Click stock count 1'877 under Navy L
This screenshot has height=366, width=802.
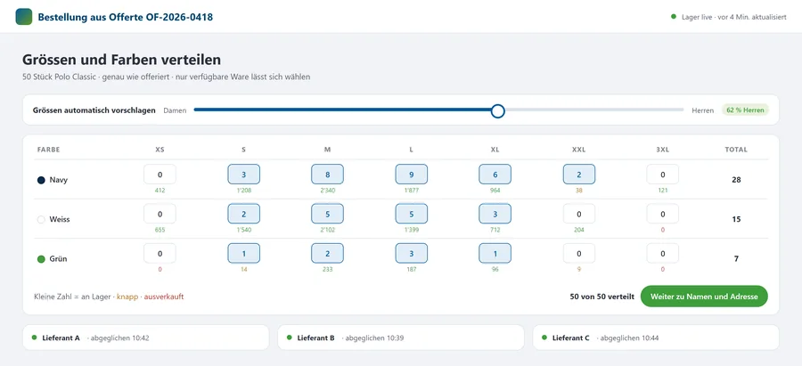point(411,191)
